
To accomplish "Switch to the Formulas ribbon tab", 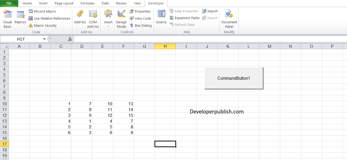I will (x=87, y=3).
